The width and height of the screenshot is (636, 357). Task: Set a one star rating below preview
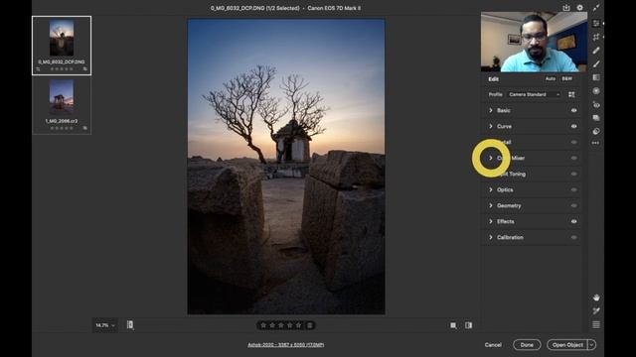tap(263, 325)
